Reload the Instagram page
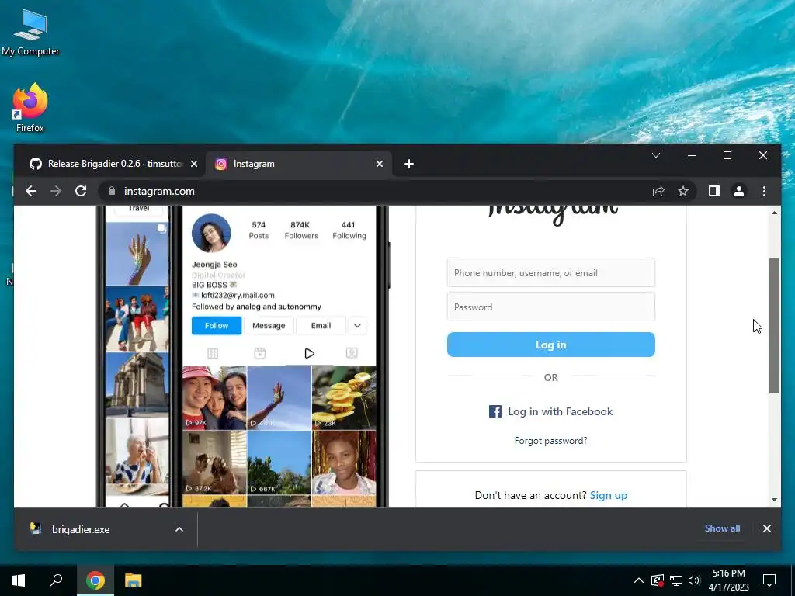This screenshot has width=795, height=596. 81,191
